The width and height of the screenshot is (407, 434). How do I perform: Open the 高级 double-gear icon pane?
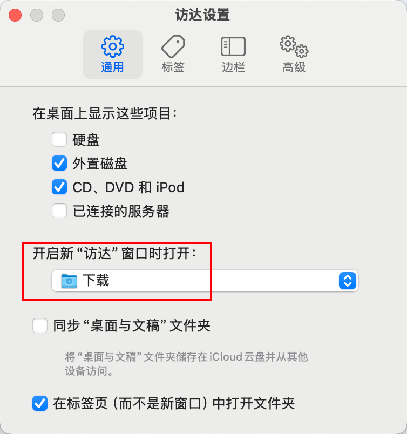[x=294, y=46]
